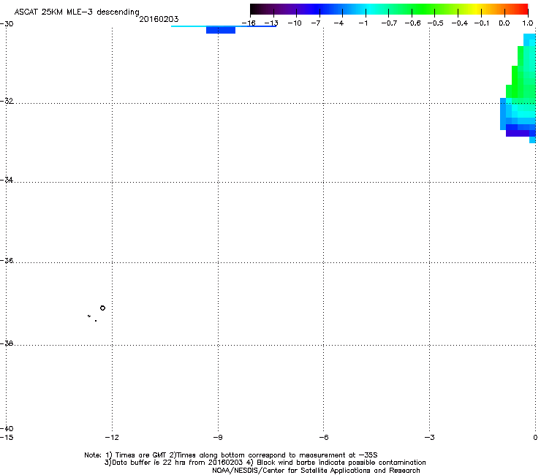
Task: Click the color bar label -0.5
Action: pos(436,23)
